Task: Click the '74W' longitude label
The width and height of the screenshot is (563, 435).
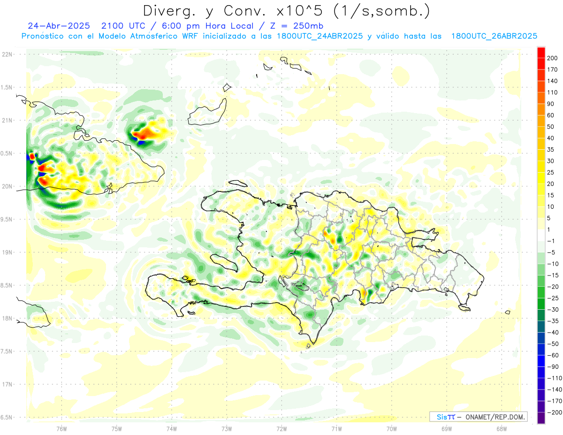Action: tap(171, 428)
